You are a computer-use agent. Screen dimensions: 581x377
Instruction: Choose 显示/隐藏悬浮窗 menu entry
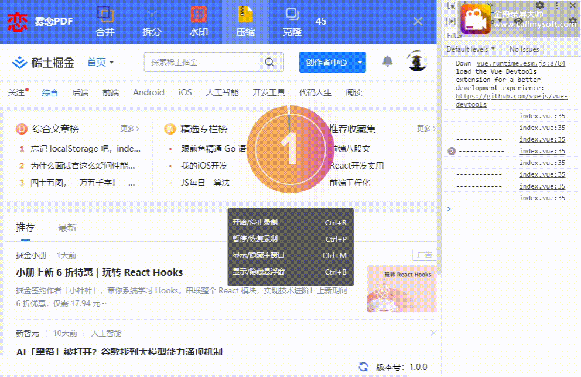(290, 272)
